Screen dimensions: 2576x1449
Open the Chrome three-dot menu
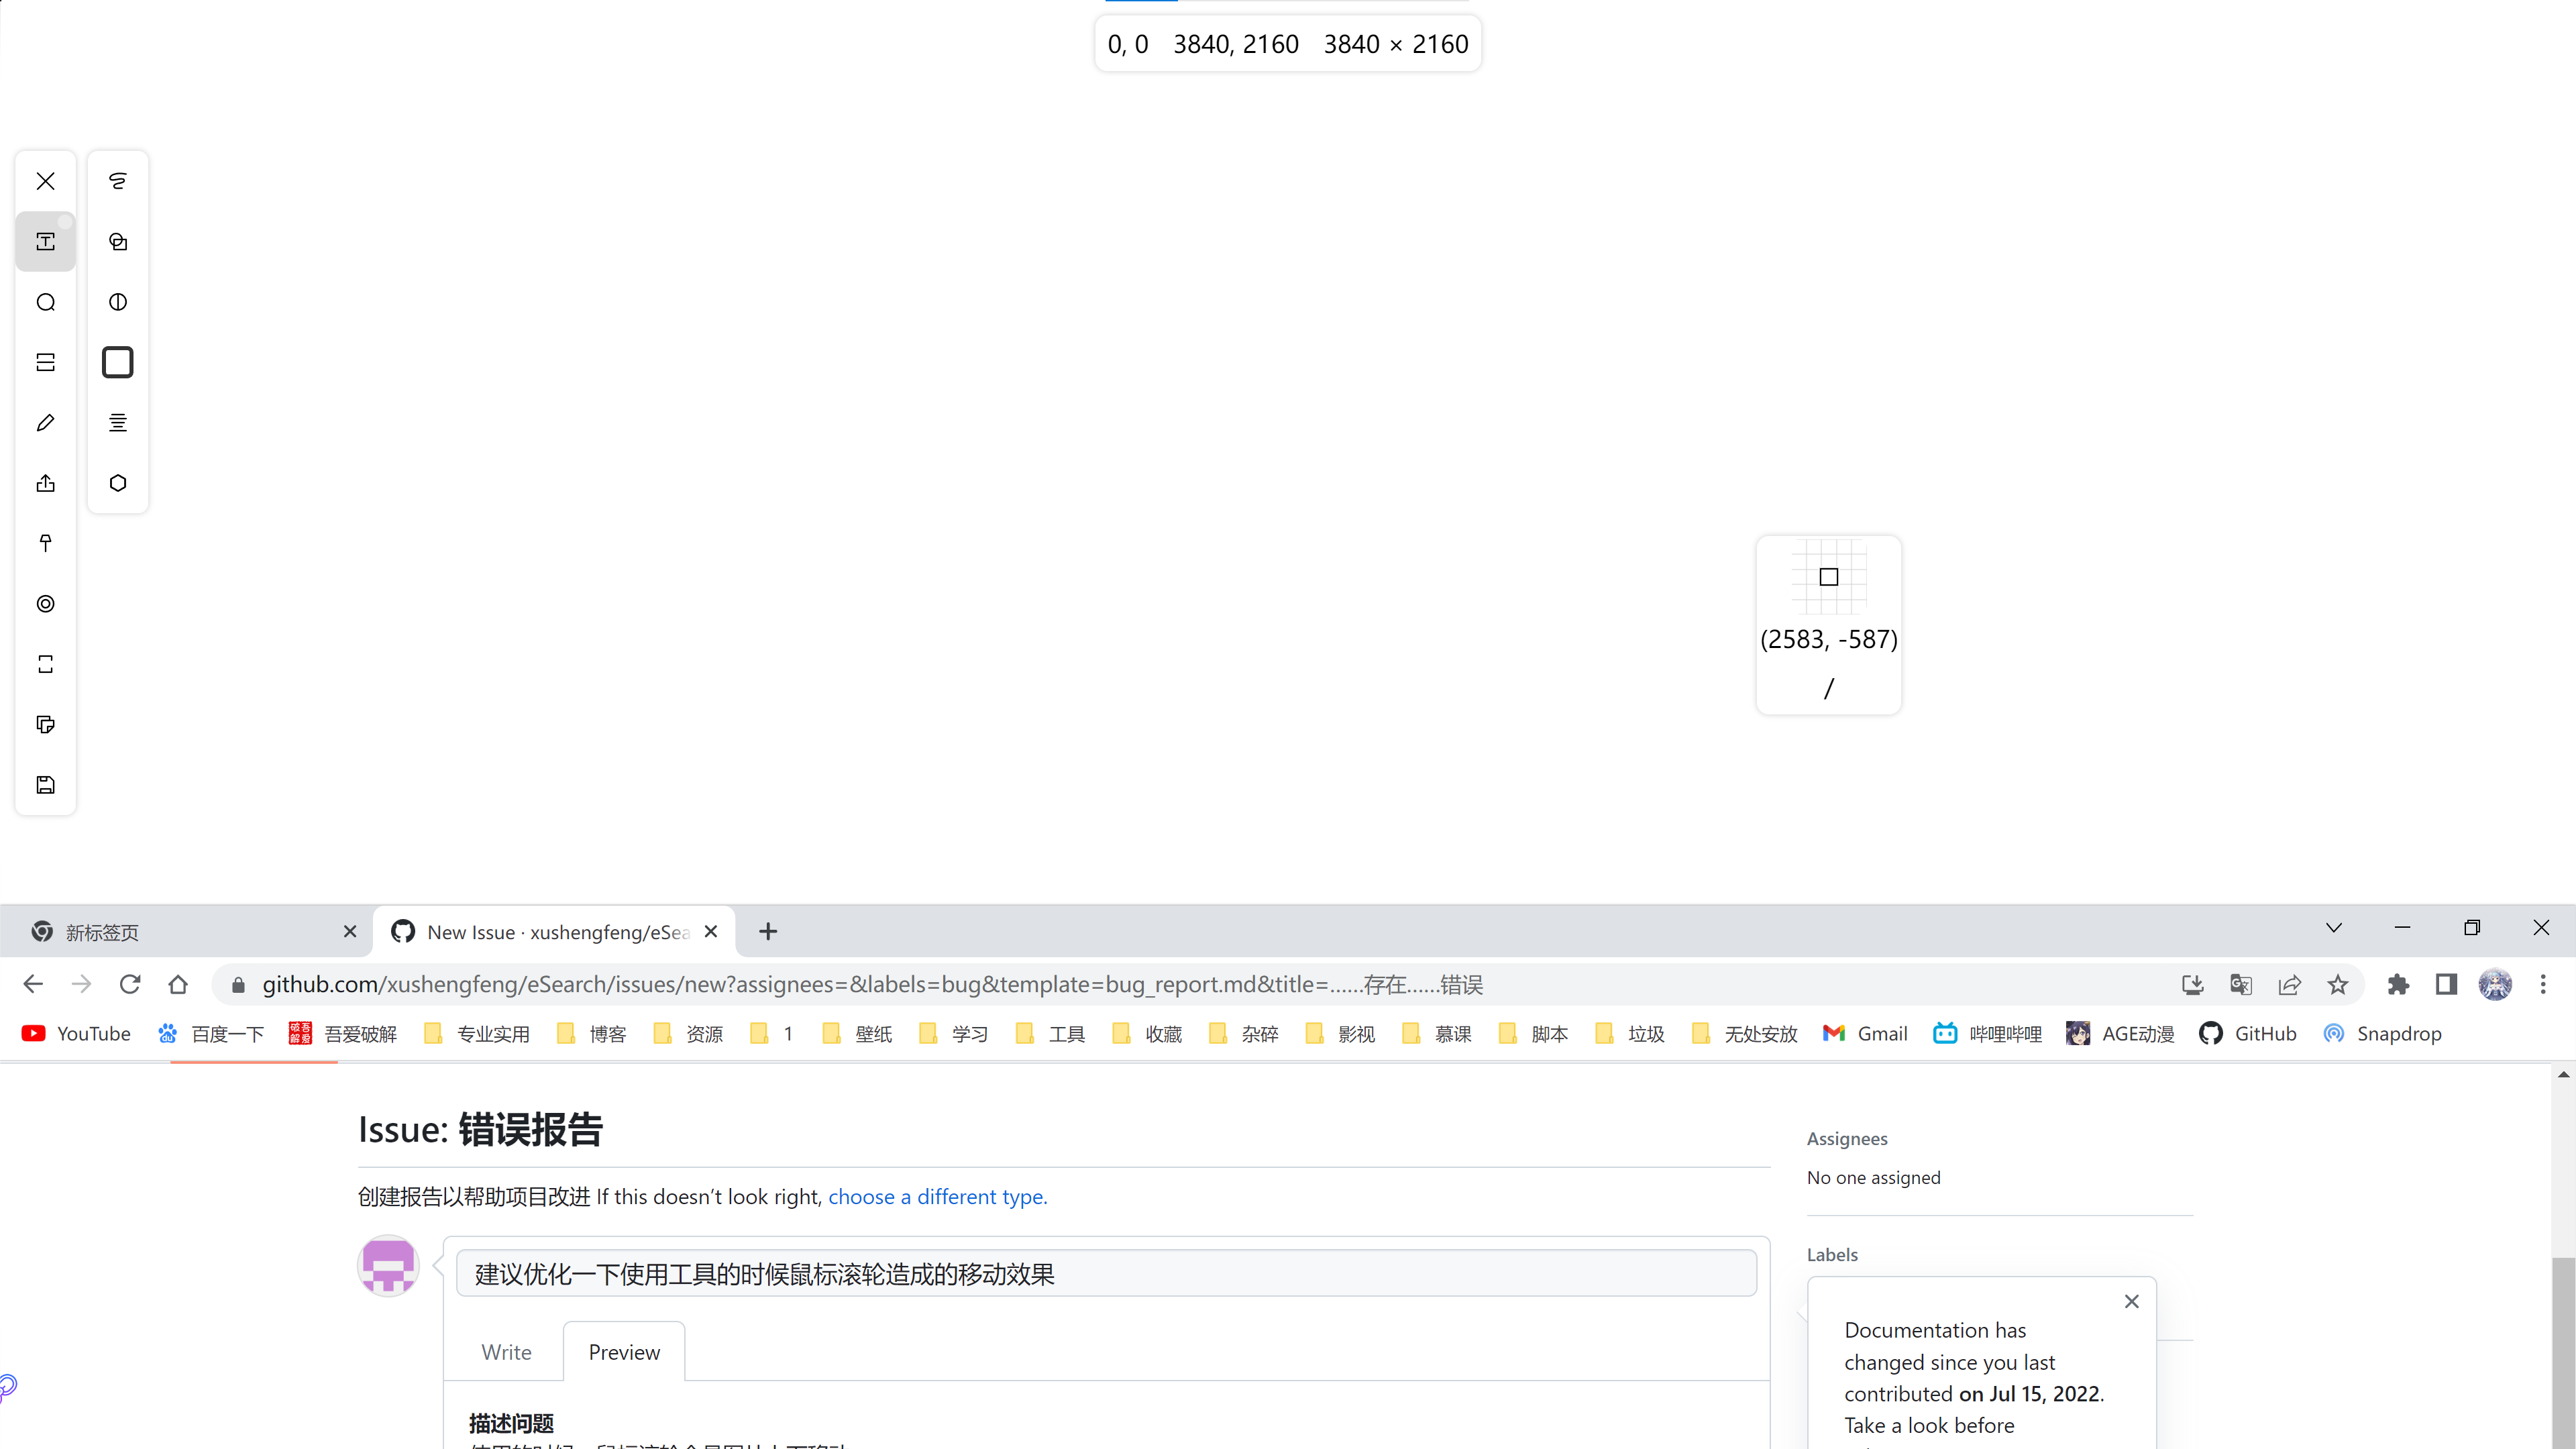coord(2544,984)
